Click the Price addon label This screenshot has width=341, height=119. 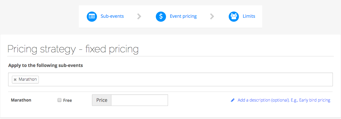click(102, 100)
